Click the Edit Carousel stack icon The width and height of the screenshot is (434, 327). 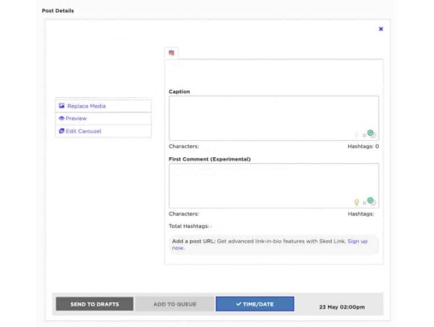pos(61,131)
